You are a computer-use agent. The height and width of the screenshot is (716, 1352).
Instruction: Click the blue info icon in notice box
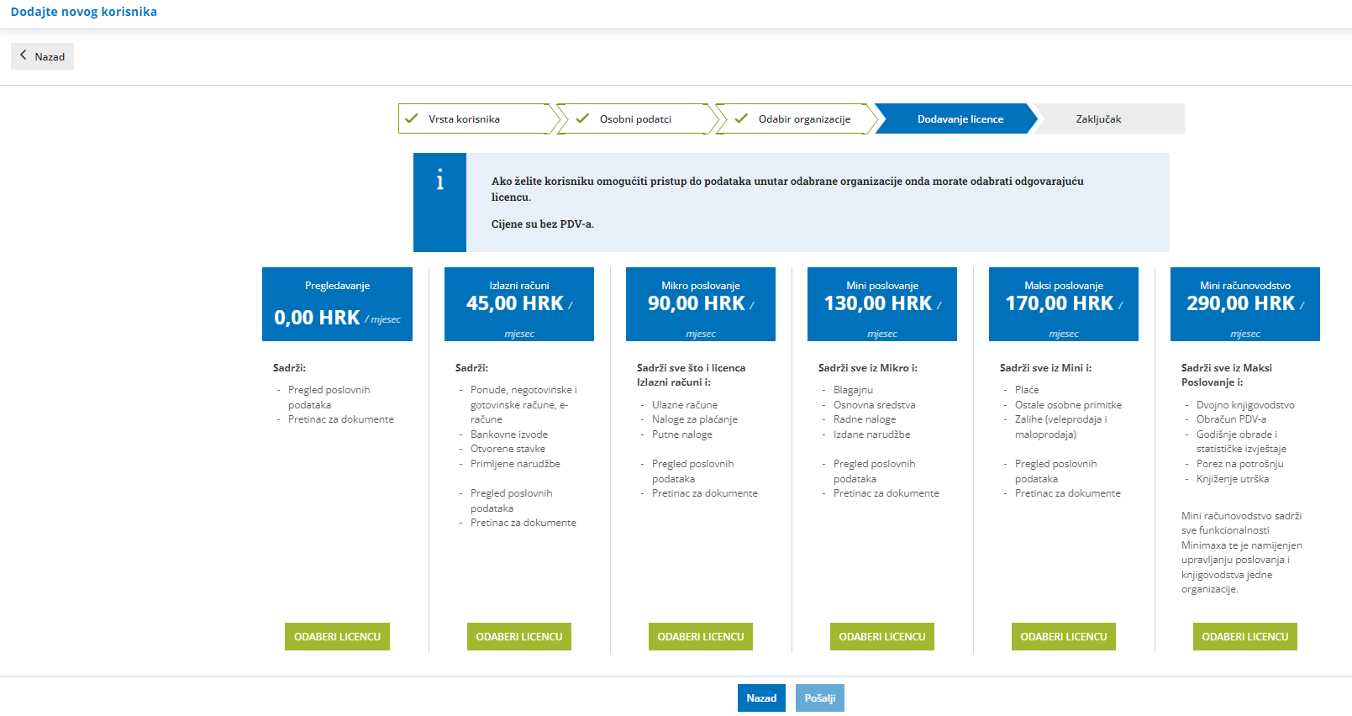tap(439, 180)
